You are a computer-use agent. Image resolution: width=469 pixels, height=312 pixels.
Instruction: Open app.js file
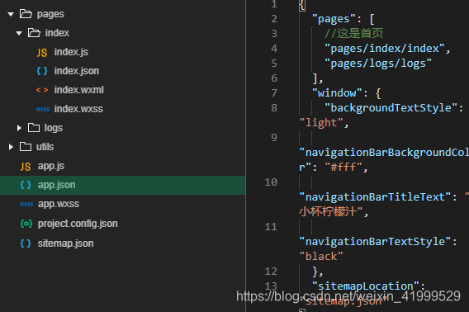point(51,166)
